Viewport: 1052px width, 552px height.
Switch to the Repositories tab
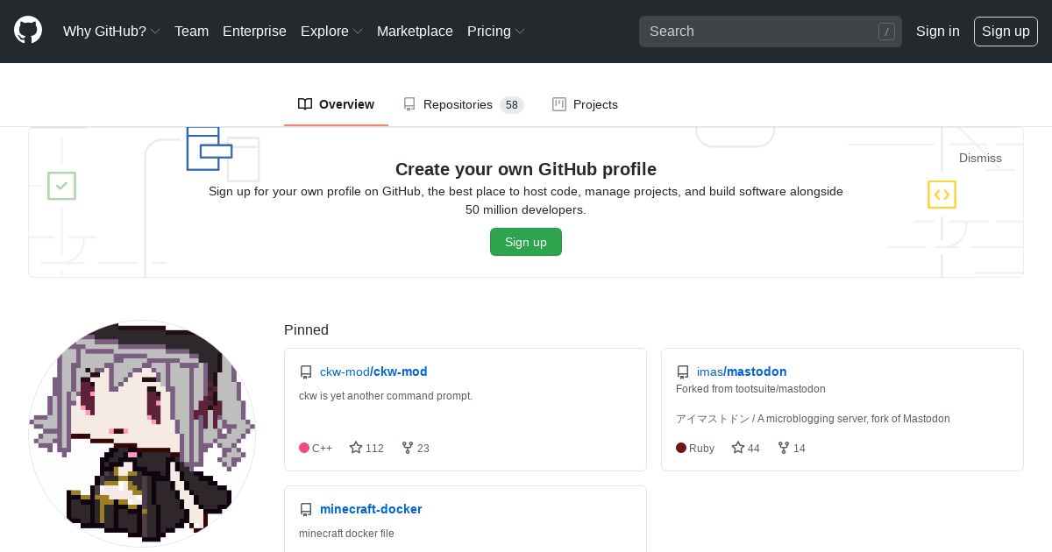(x=463, y=104)
